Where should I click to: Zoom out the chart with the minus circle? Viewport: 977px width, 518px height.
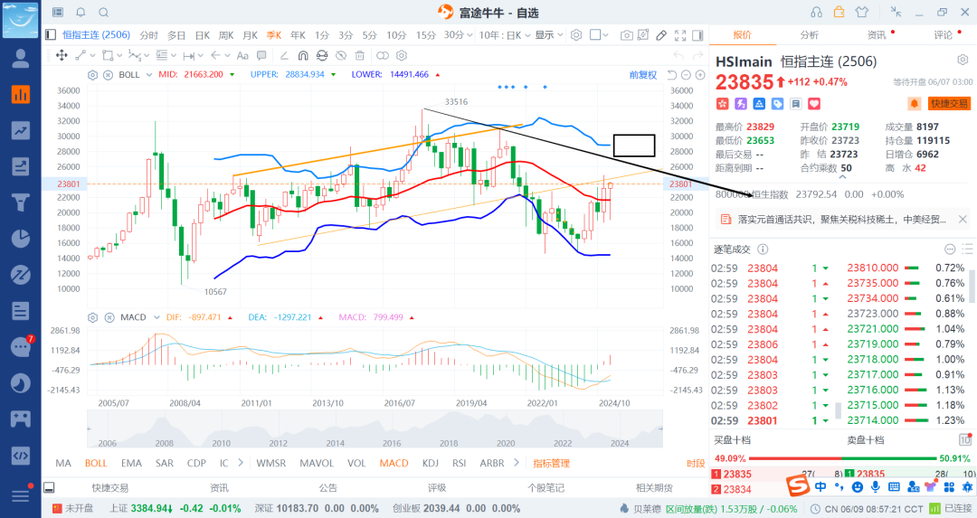[686, 75]
